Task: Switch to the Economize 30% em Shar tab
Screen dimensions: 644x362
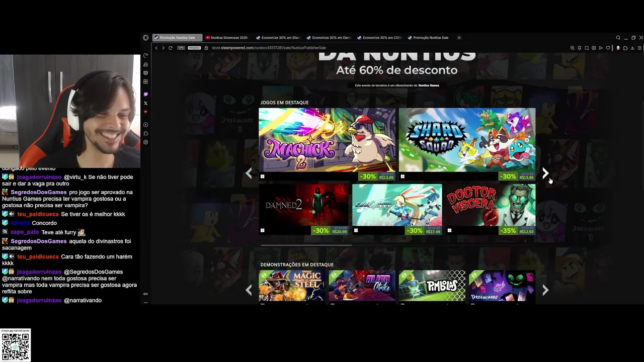Action: click(x=278, y=38)
